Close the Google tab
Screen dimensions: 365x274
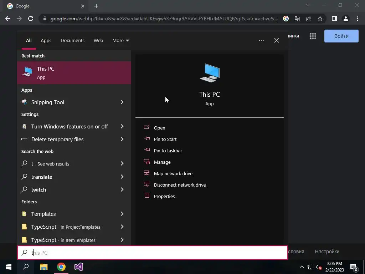coord(83,6)
